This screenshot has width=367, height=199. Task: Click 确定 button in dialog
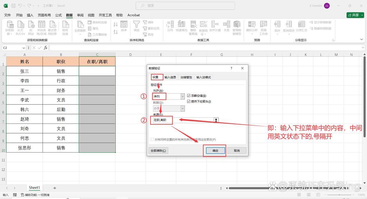[215, 151]
